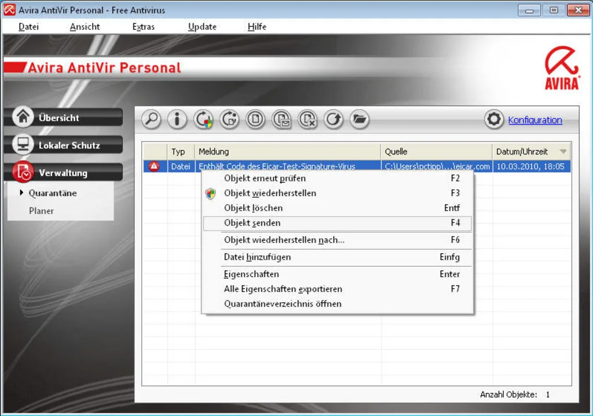Click the delete object icon with X

[308, 120]
